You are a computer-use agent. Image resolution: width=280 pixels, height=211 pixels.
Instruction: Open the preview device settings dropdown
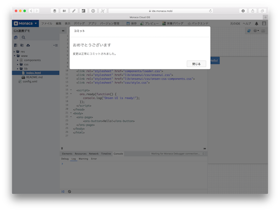click(x=256, y=31)
